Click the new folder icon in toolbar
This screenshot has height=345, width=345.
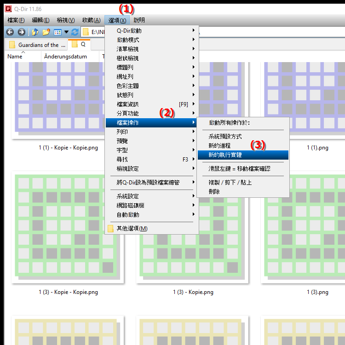point(46,32)
